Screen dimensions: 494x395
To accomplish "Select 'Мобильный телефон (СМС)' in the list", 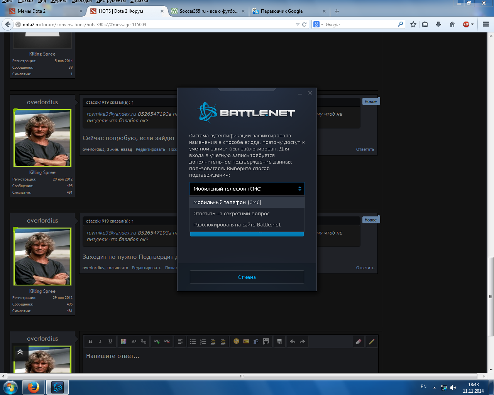I will tap(247, 202).
